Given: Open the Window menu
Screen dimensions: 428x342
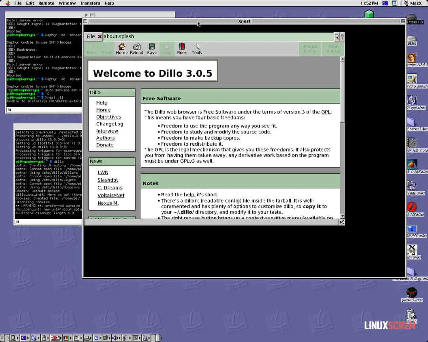Looking at the screenshot, I should pyautogui.click(x=67, y=3).
